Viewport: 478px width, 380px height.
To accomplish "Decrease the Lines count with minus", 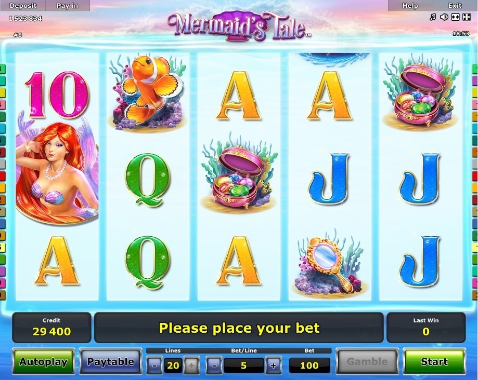I will pos(154,365).
